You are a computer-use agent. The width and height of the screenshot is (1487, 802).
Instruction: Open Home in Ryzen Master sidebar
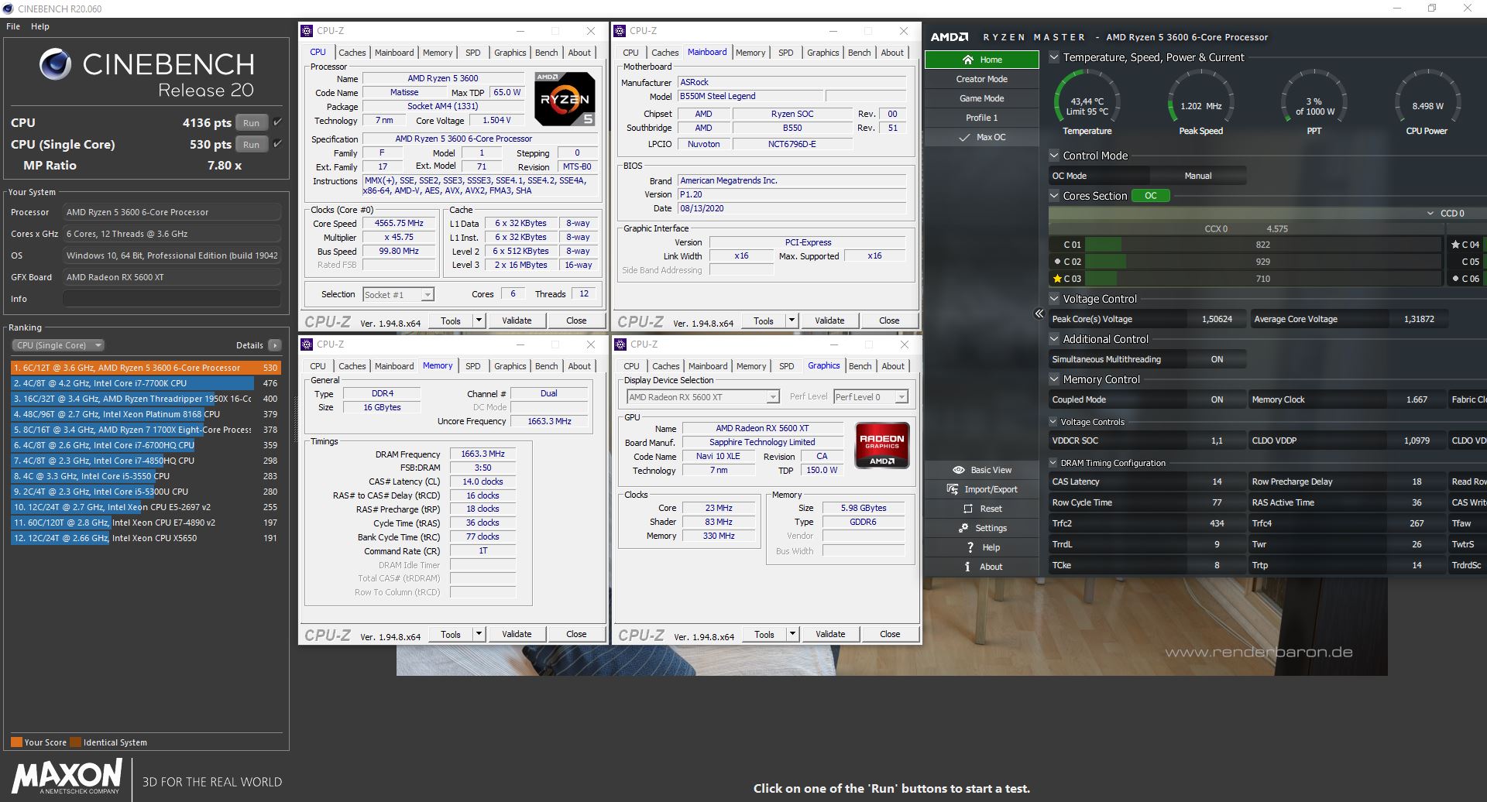(981, 60)
